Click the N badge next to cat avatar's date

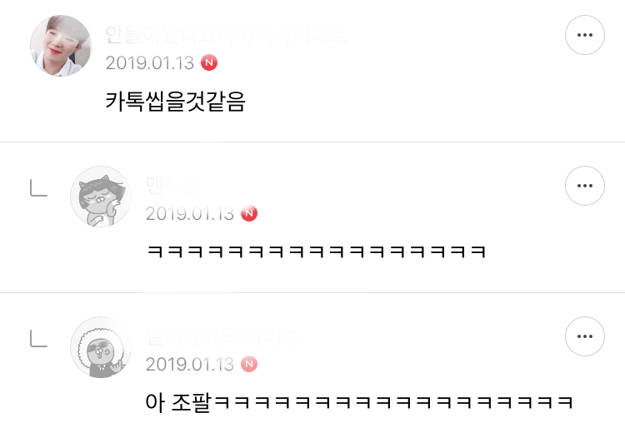click(x=249, y=213)
